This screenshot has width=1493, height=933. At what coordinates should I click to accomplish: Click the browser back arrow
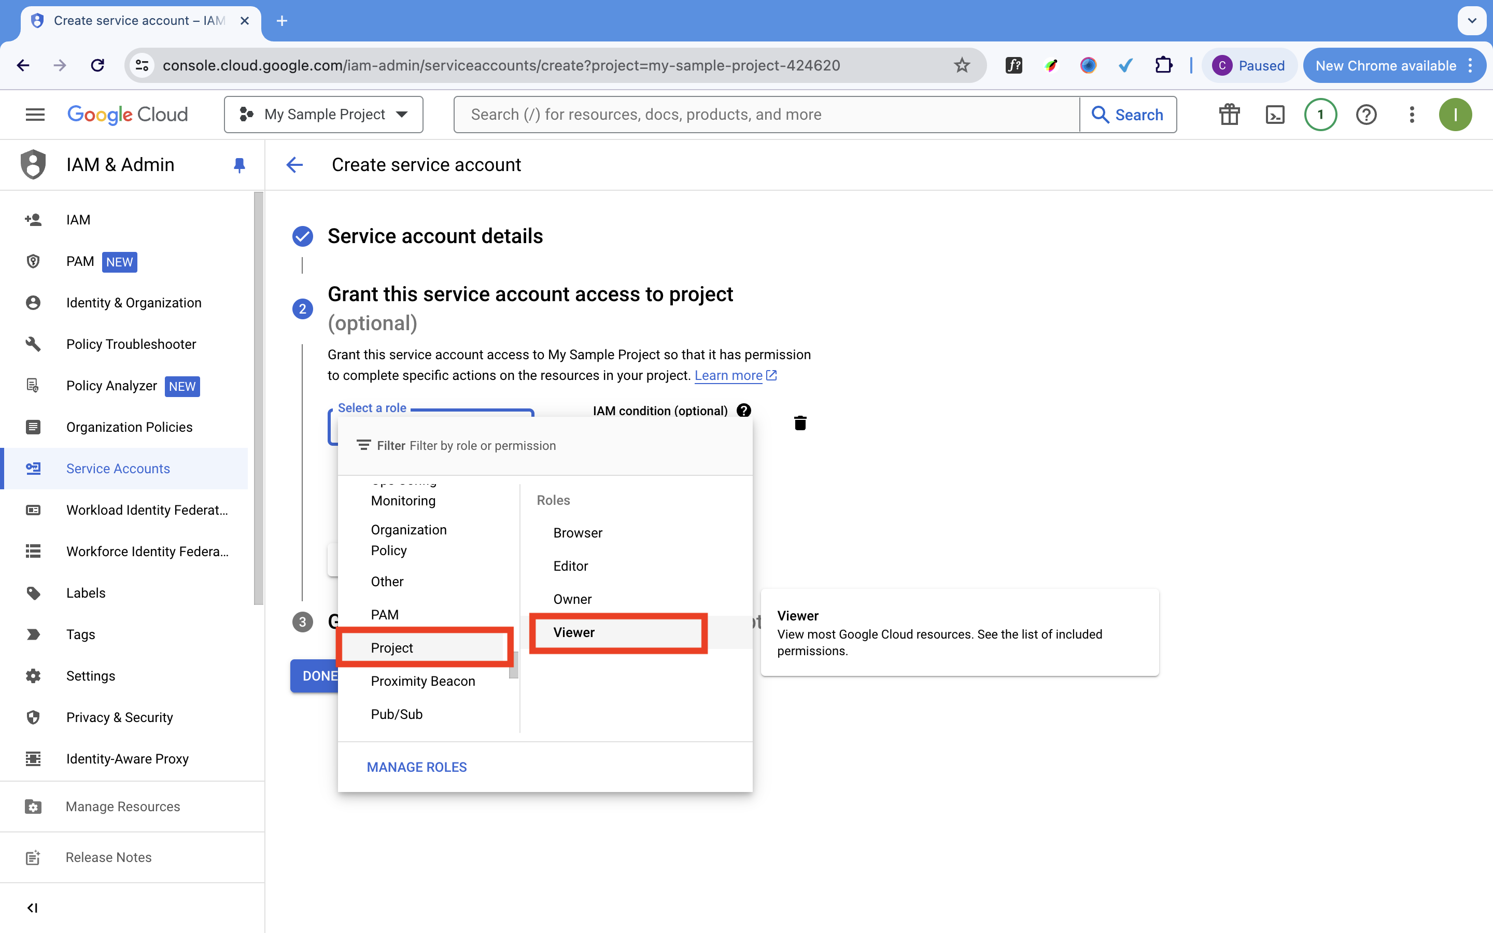point(23,65)
